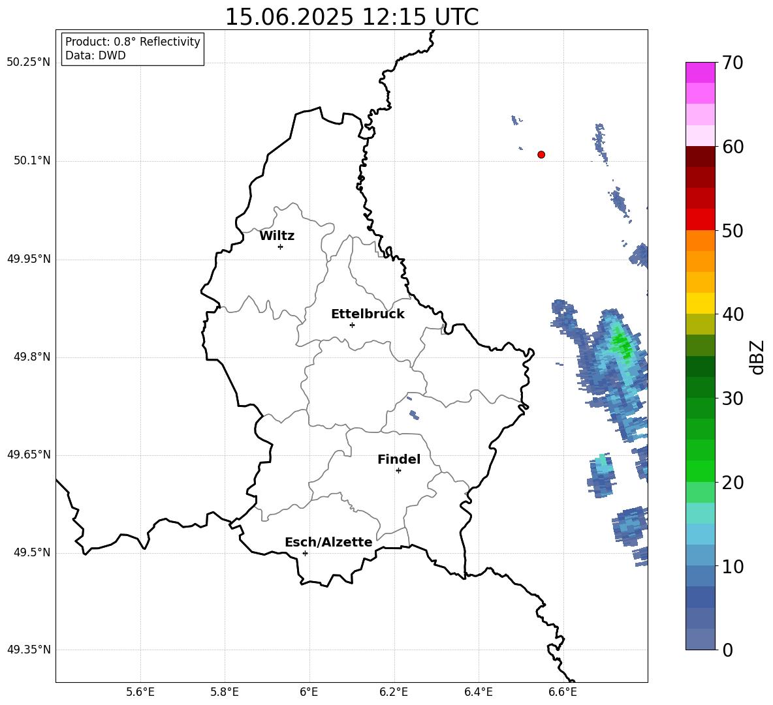
Task: Click the colorbar tick label 0
Action: pyautogui.click(x=727, y=650)
